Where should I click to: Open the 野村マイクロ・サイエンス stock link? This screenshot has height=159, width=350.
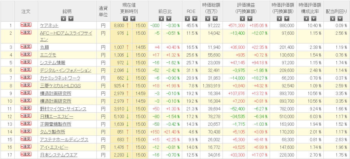(63, 109)
